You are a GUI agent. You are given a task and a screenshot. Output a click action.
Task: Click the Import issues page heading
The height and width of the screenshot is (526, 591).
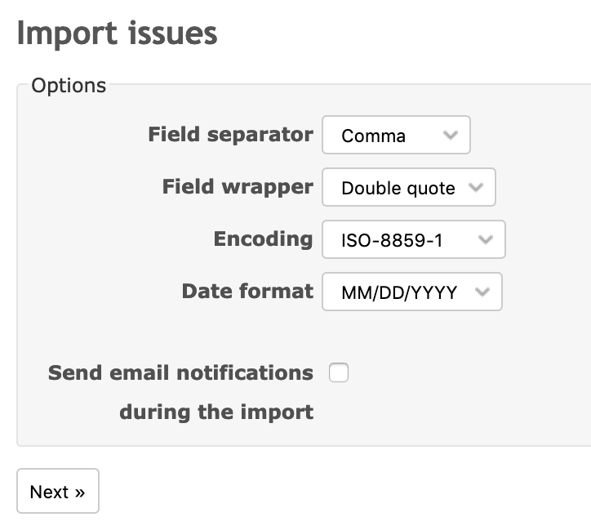tap(117, 33)
